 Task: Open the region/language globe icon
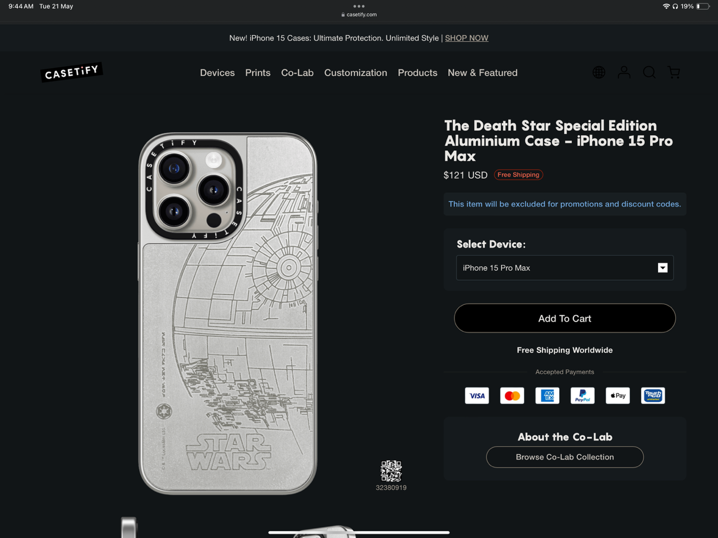pos(599,72)
